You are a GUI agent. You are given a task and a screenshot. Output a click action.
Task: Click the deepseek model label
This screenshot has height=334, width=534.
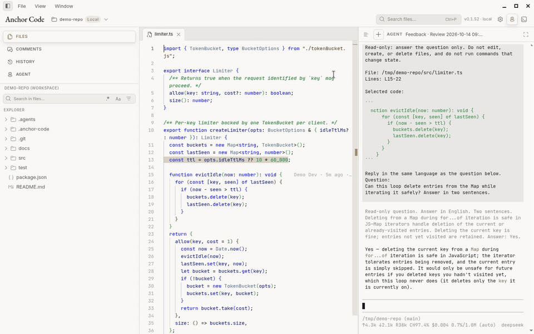pyautogui.click(x=512, y=325)
